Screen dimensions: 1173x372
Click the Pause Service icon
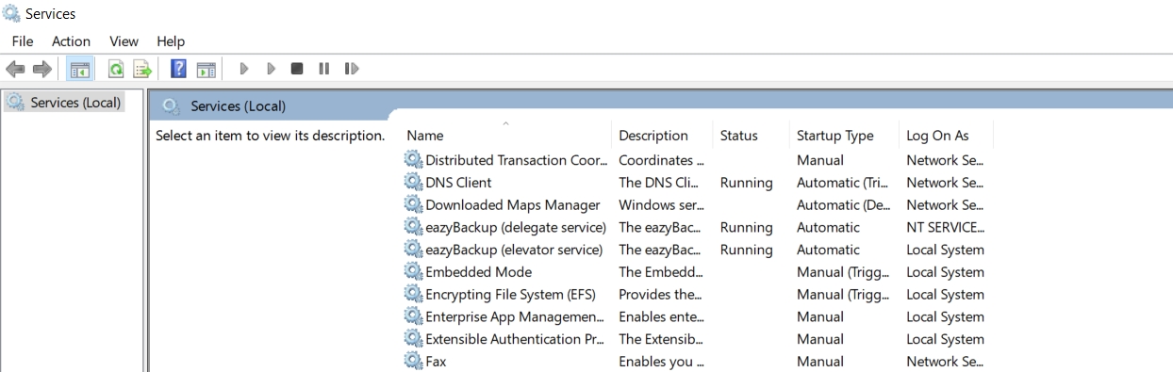[323, 69]
